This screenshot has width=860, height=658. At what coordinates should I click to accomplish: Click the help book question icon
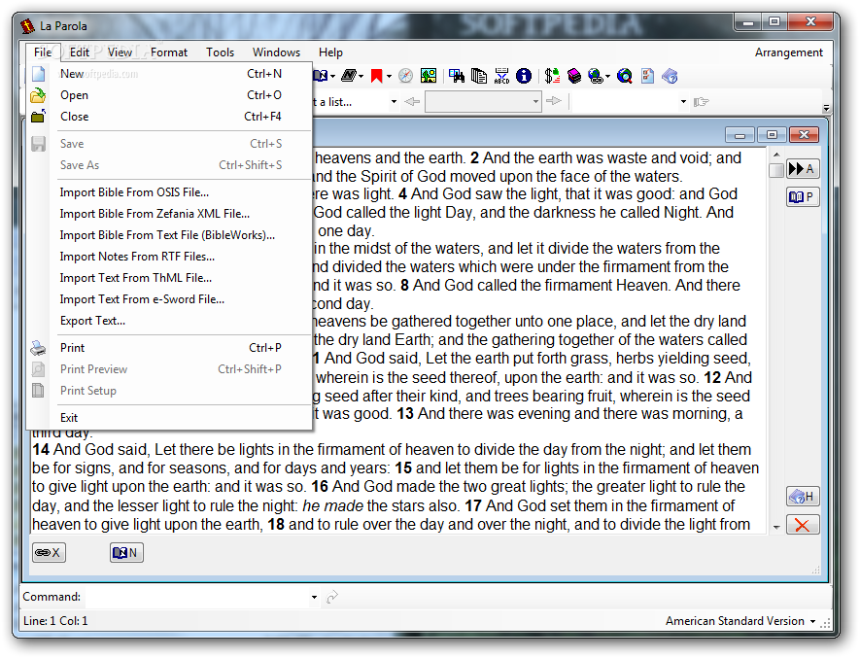click(670, 76)
